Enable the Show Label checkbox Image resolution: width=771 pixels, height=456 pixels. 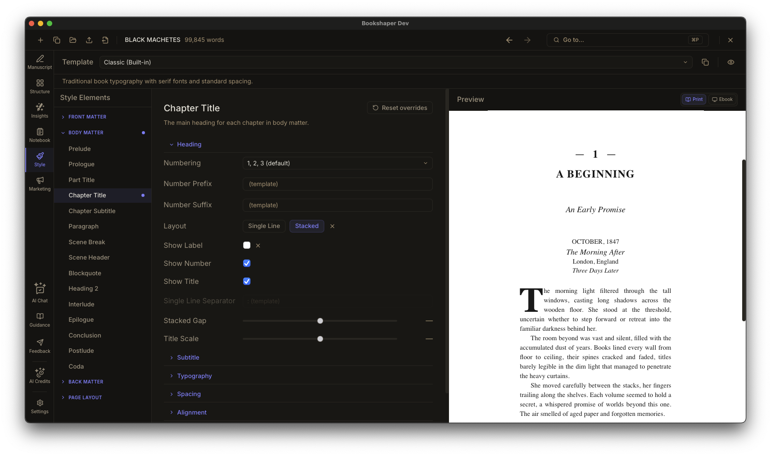(x=247, y=245)
